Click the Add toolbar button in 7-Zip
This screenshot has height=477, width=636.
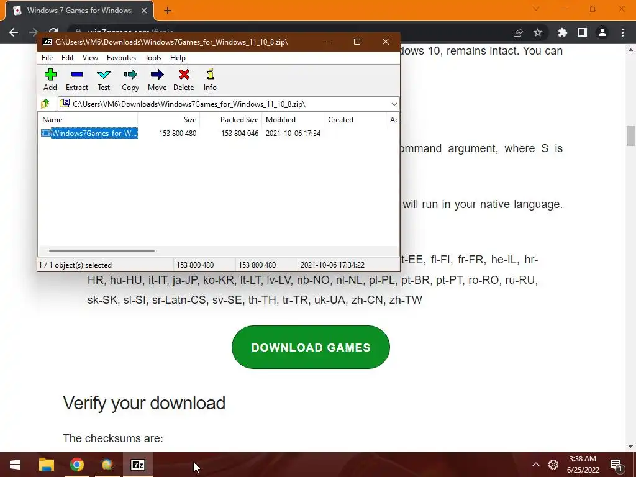[50, 79]
